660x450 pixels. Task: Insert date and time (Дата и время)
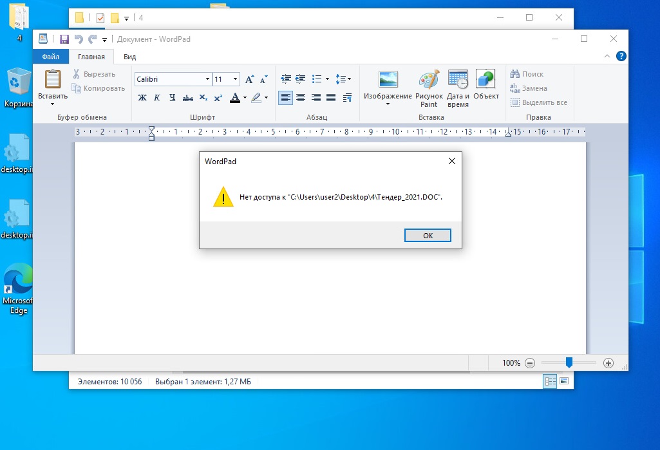coord(458,80)
